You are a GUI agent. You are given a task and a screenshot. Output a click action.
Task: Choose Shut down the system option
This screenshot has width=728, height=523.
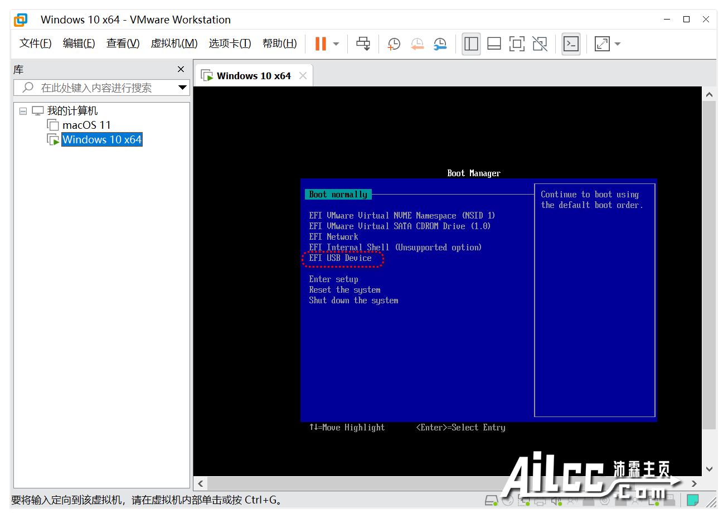pos(353,301)
